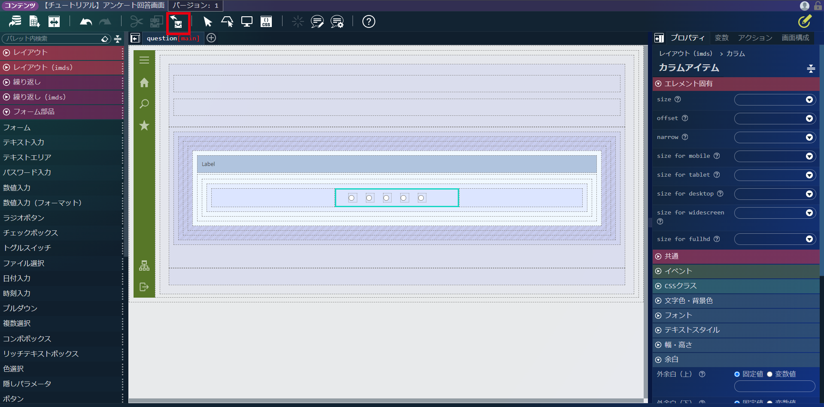This screenshot has width=824, height=407.
Task: Click the yellow pencil edit icon
Action: point(805,21)
